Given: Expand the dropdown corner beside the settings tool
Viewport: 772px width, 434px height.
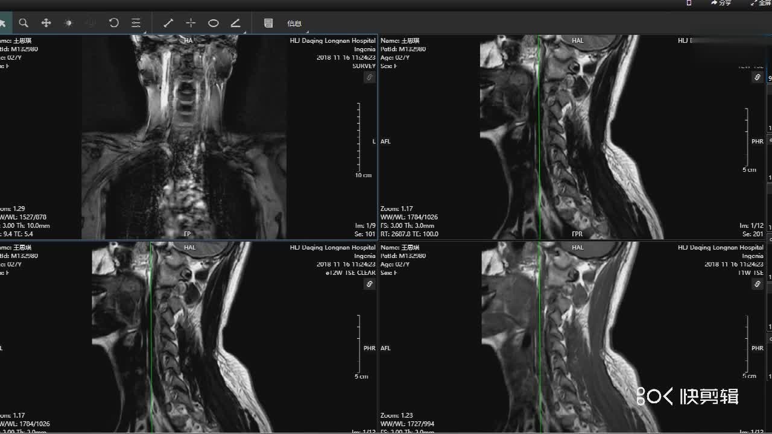Looking at the screenshot, I should click(x=145, y=31).
